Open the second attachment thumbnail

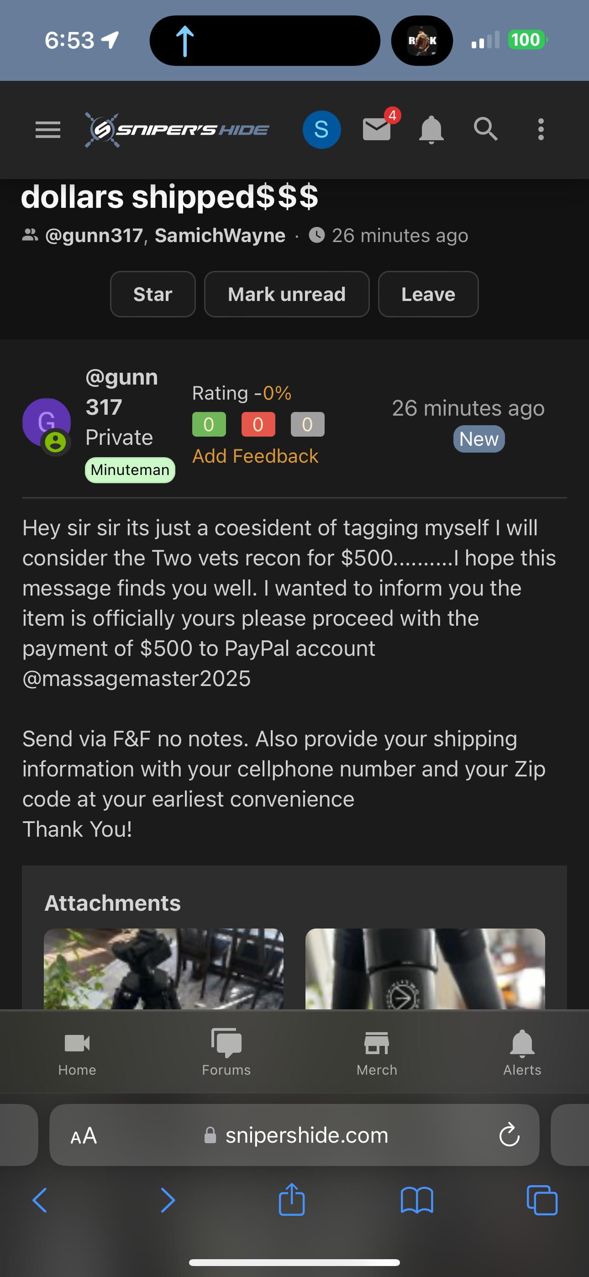(x=425, y=969)
